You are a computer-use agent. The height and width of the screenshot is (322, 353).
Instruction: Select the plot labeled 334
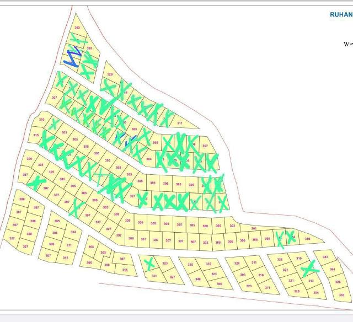click(73, 232)
